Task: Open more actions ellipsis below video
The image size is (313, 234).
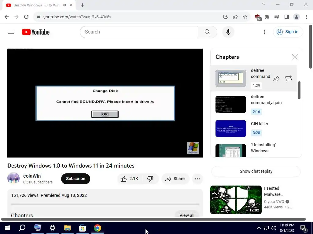Action: [197, 179]
